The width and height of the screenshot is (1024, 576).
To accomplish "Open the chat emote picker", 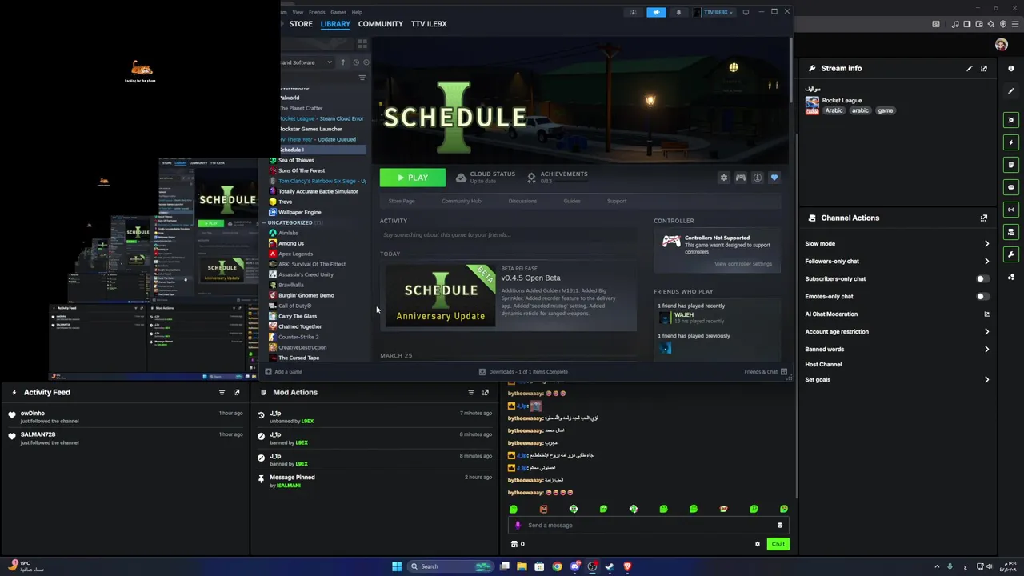I will 780,525.
